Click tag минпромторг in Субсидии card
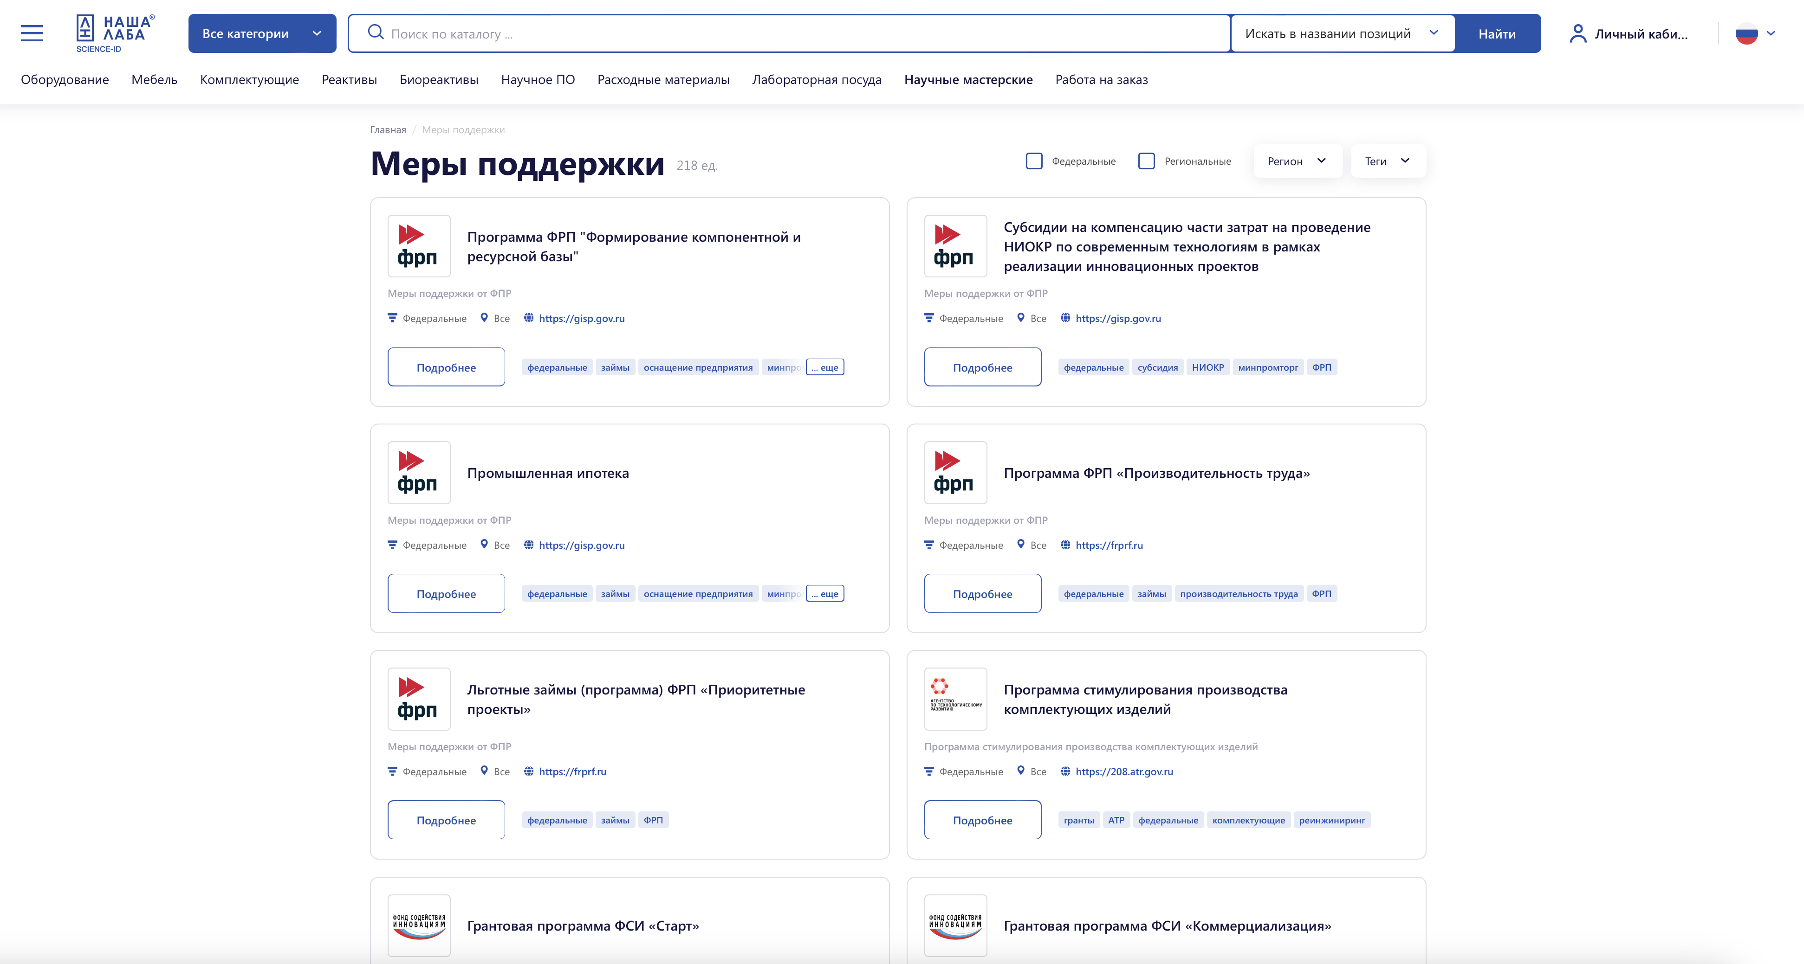Image resolution: width=1804 pixels, height=964 pixels. 1267,367
